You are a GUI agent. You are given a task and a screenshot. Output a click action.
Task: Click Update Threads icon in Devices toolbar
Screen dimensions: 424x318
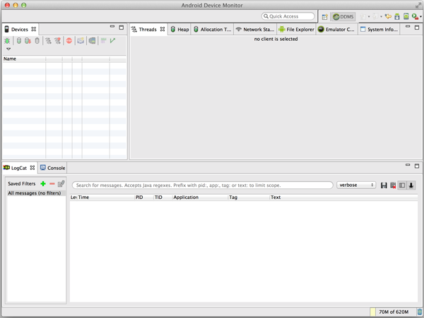tap(48, 41)
